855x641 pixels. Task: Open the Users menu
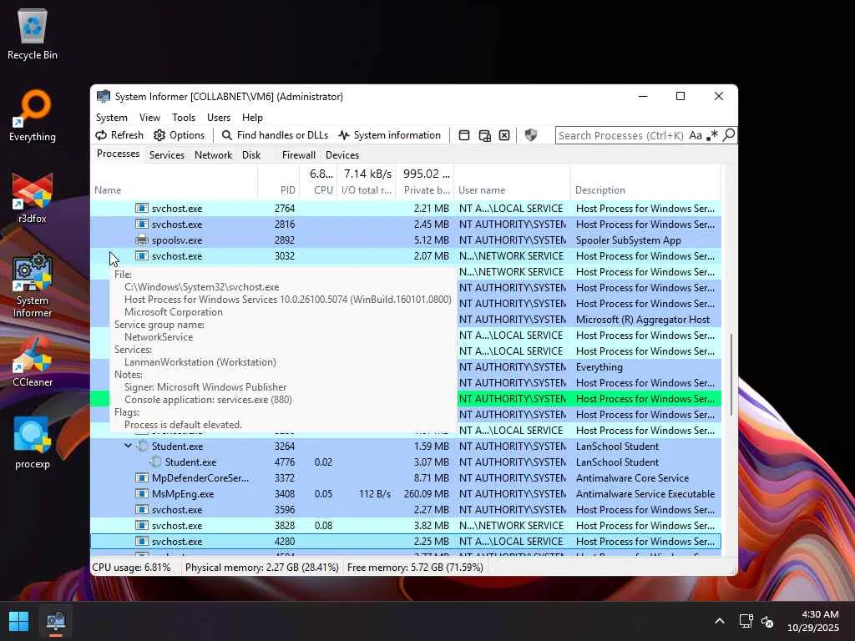click(219, 117)
